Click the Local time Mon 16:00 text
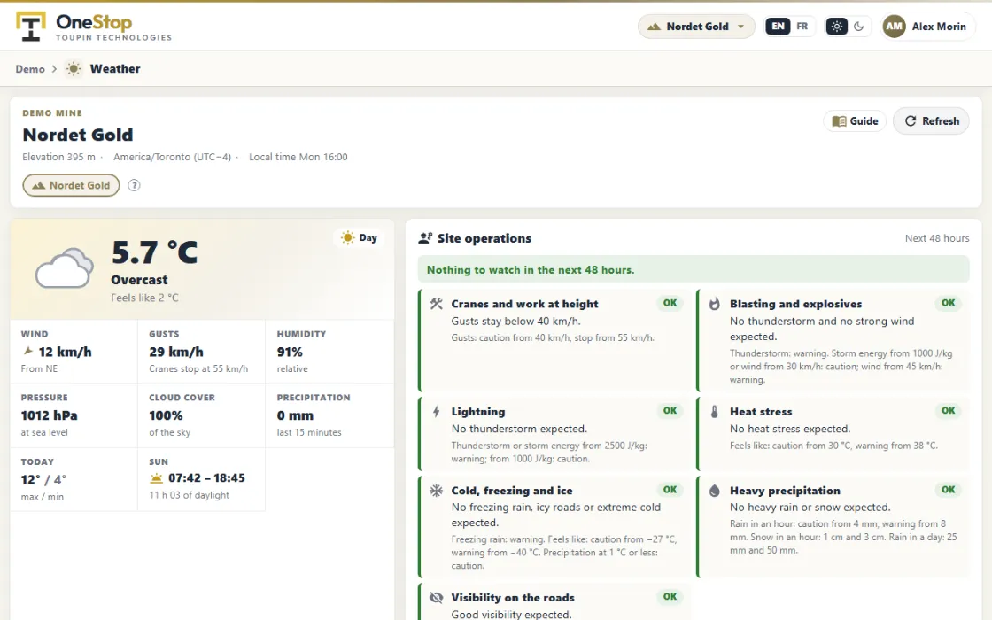992x620 pixels. pyautogui.click(x=298, y=157)
